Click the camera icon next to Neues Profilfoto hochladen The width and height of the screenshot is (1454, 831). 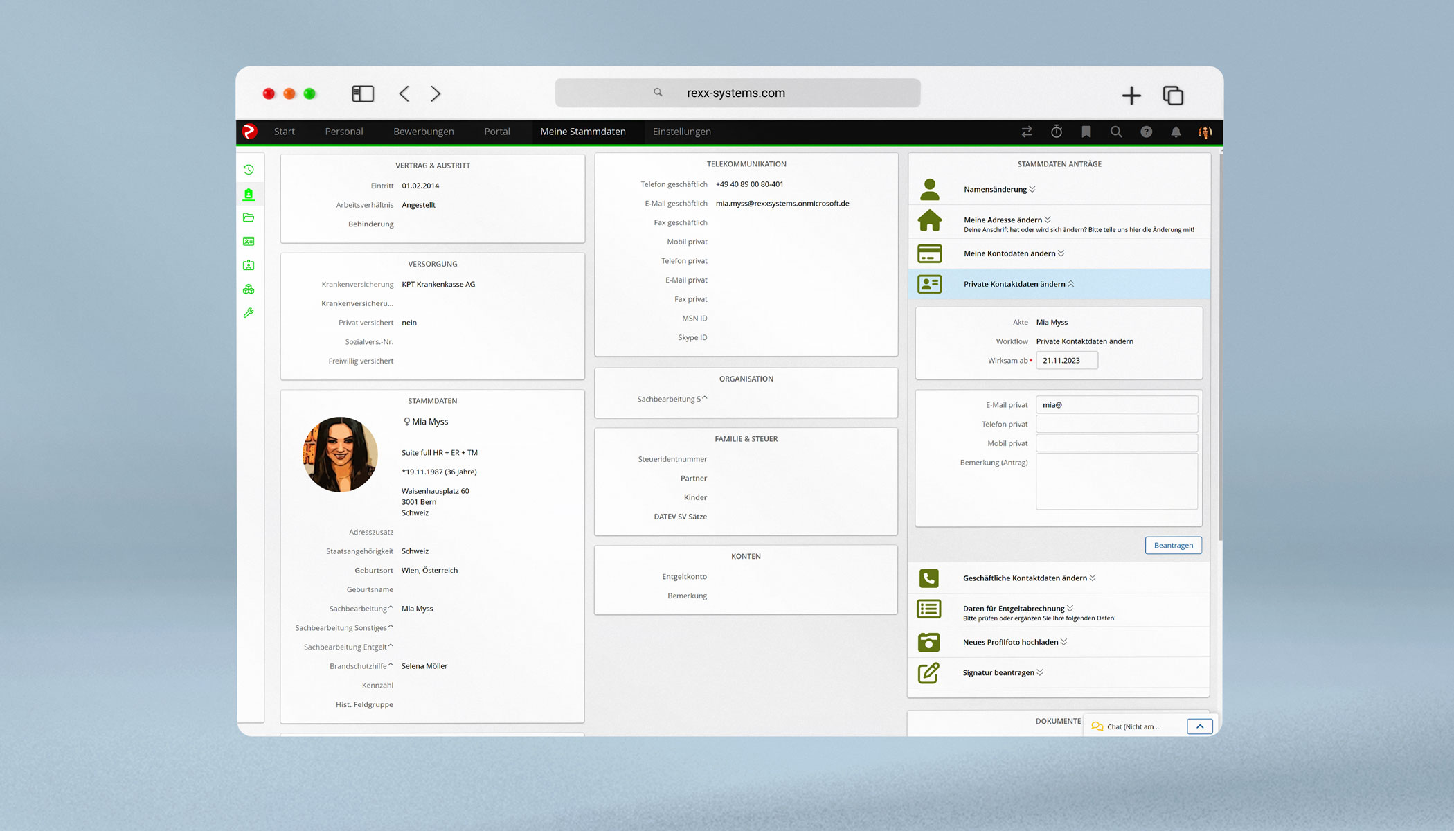pos(929,642)
